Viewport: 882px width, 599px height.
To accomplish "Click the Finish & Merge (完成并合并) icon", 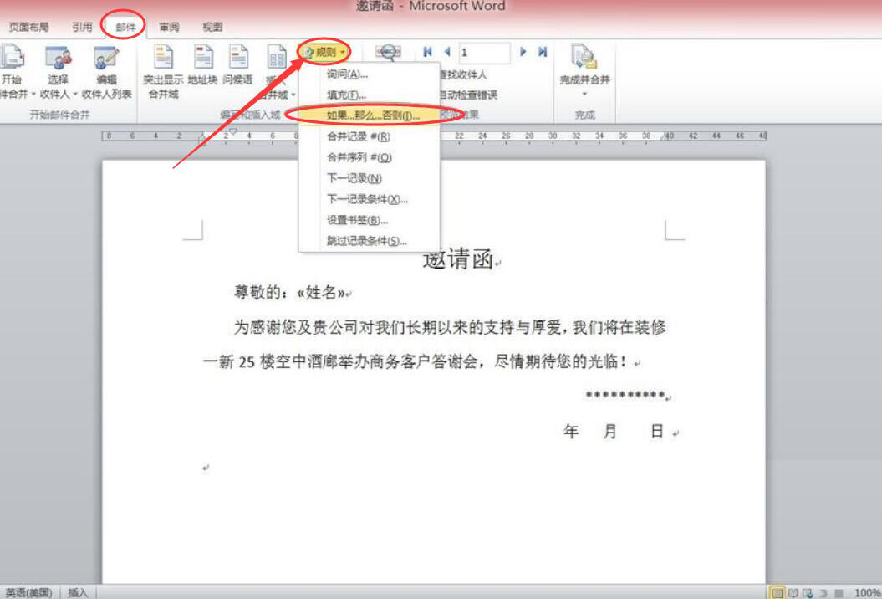I will tap(584, 58).
